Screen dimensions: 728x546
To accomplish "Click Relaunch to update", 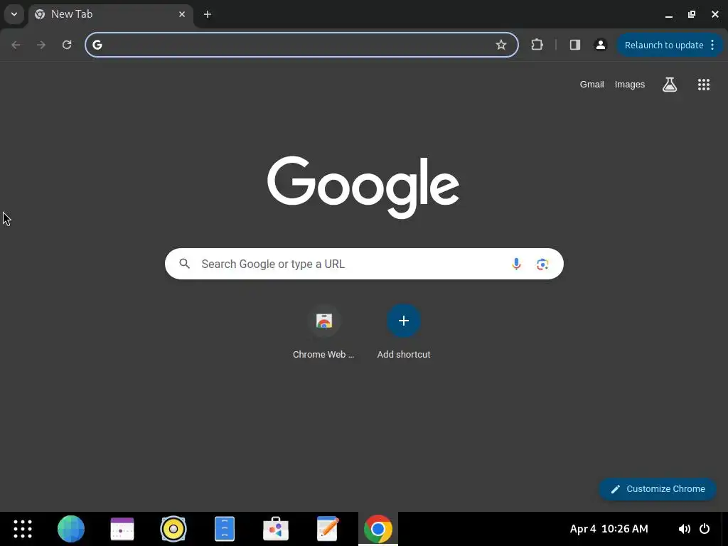I will pos(664,45).
